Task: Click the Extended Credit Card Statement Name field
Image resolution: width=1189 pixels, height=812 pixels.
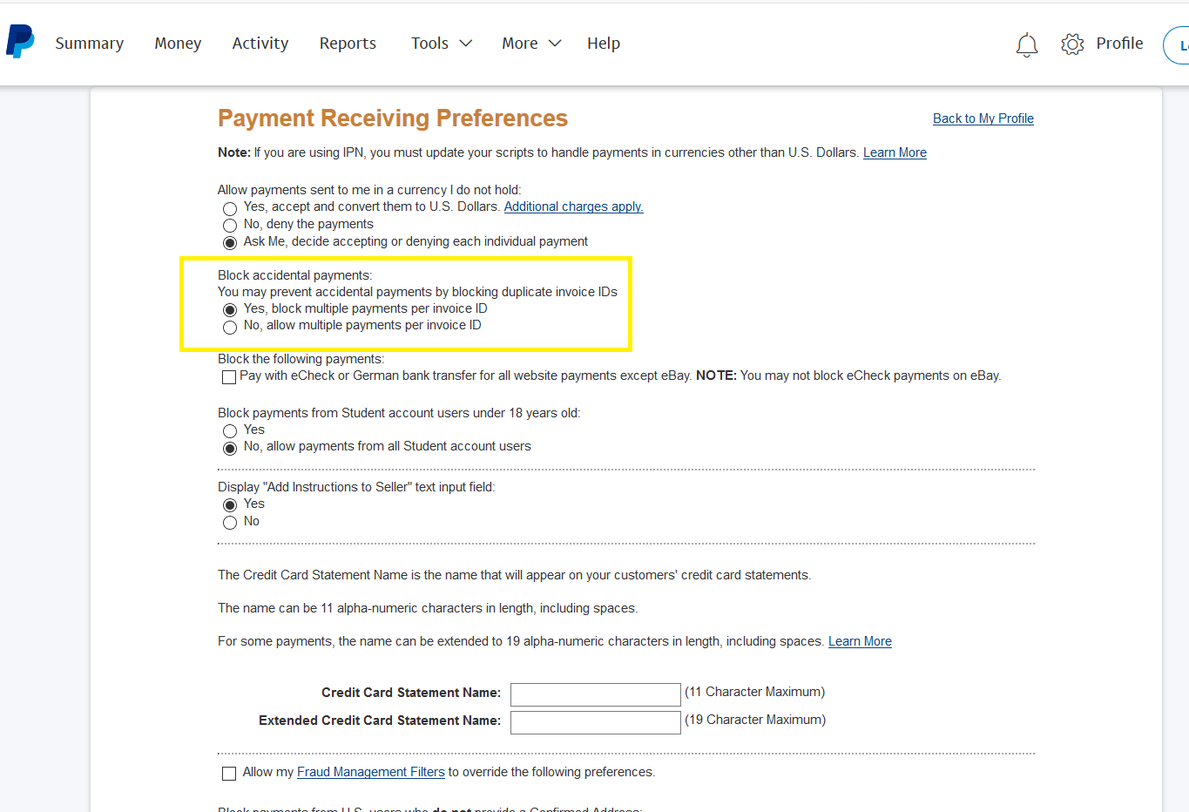Action: pyautogui.click(x=595, y=722)
